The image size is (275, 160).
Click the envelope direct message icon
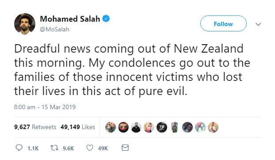pyautogui.click(x=125, y=148)
